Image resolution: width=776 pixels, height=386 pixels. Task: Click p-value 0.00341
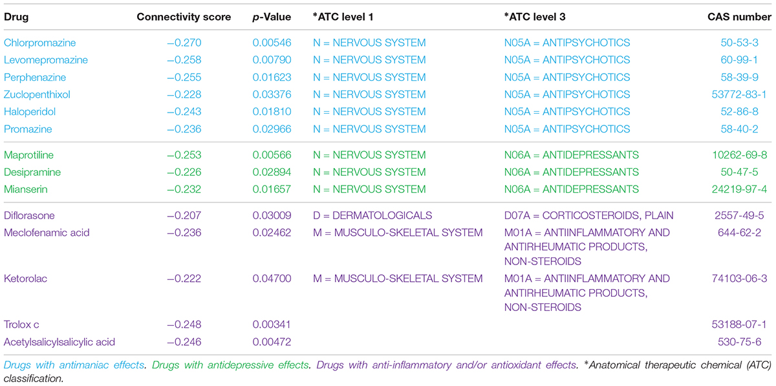tap(272, 323)
